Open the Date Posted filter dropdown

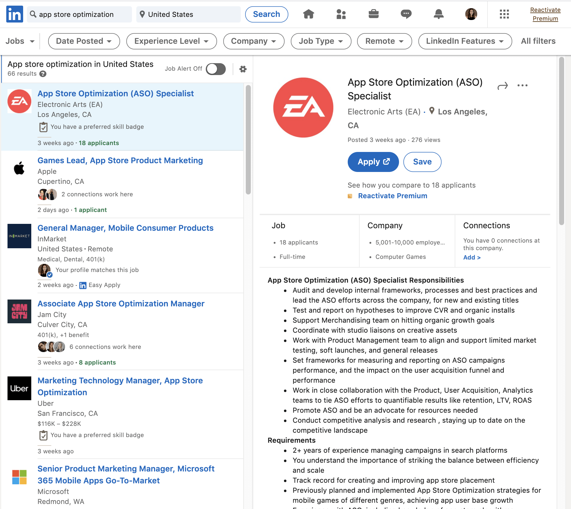84,41
